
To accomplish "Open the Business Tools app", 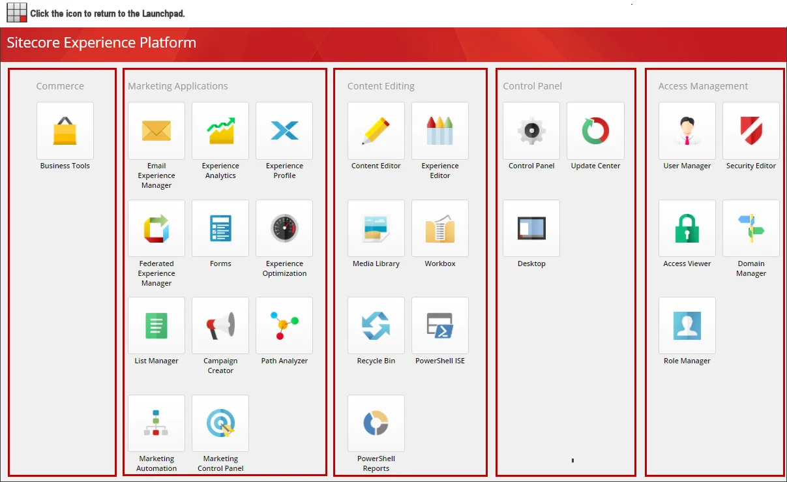I will pos(65,130).
